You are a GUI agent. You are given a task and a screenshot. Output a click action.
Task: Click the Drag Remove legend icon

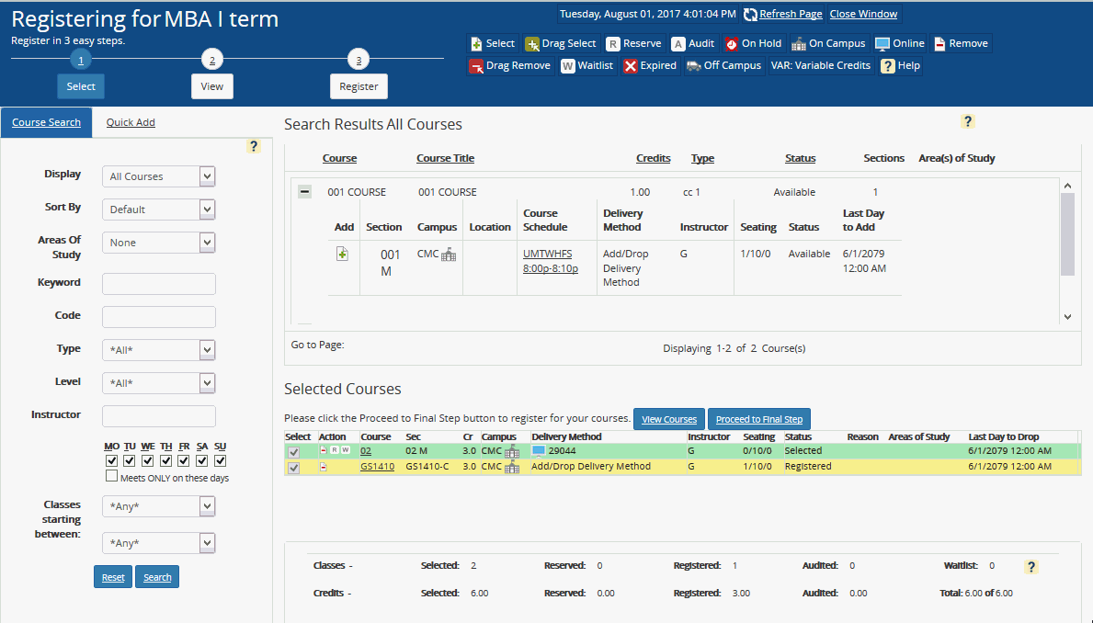pos(476,66)
